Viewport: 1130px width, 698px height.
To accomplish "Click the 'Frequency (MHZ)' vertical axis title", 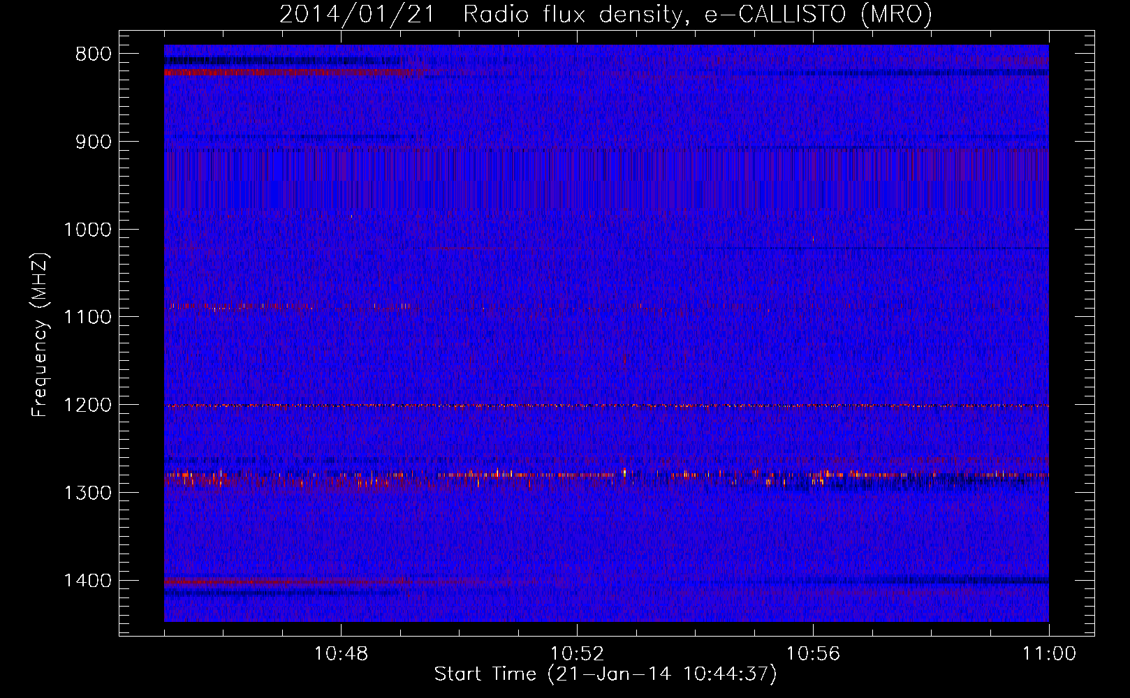I will point(41,334).
